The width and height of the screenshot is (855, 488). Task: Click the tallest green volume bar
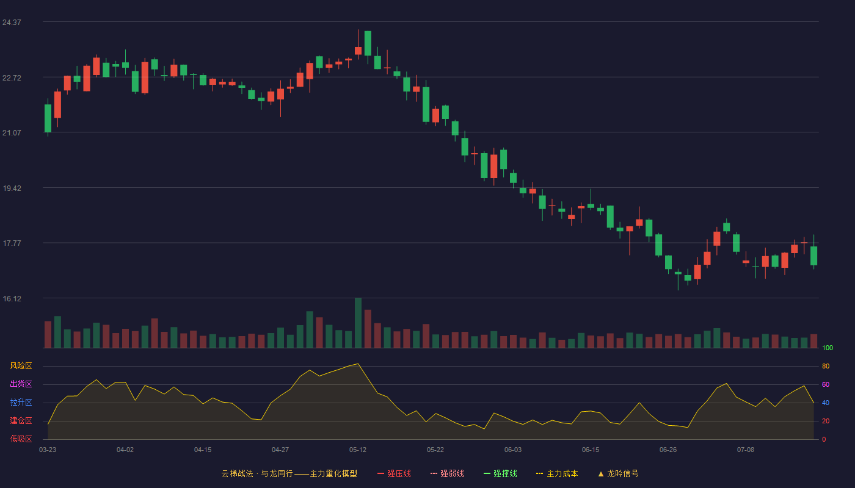coord(358,323)
